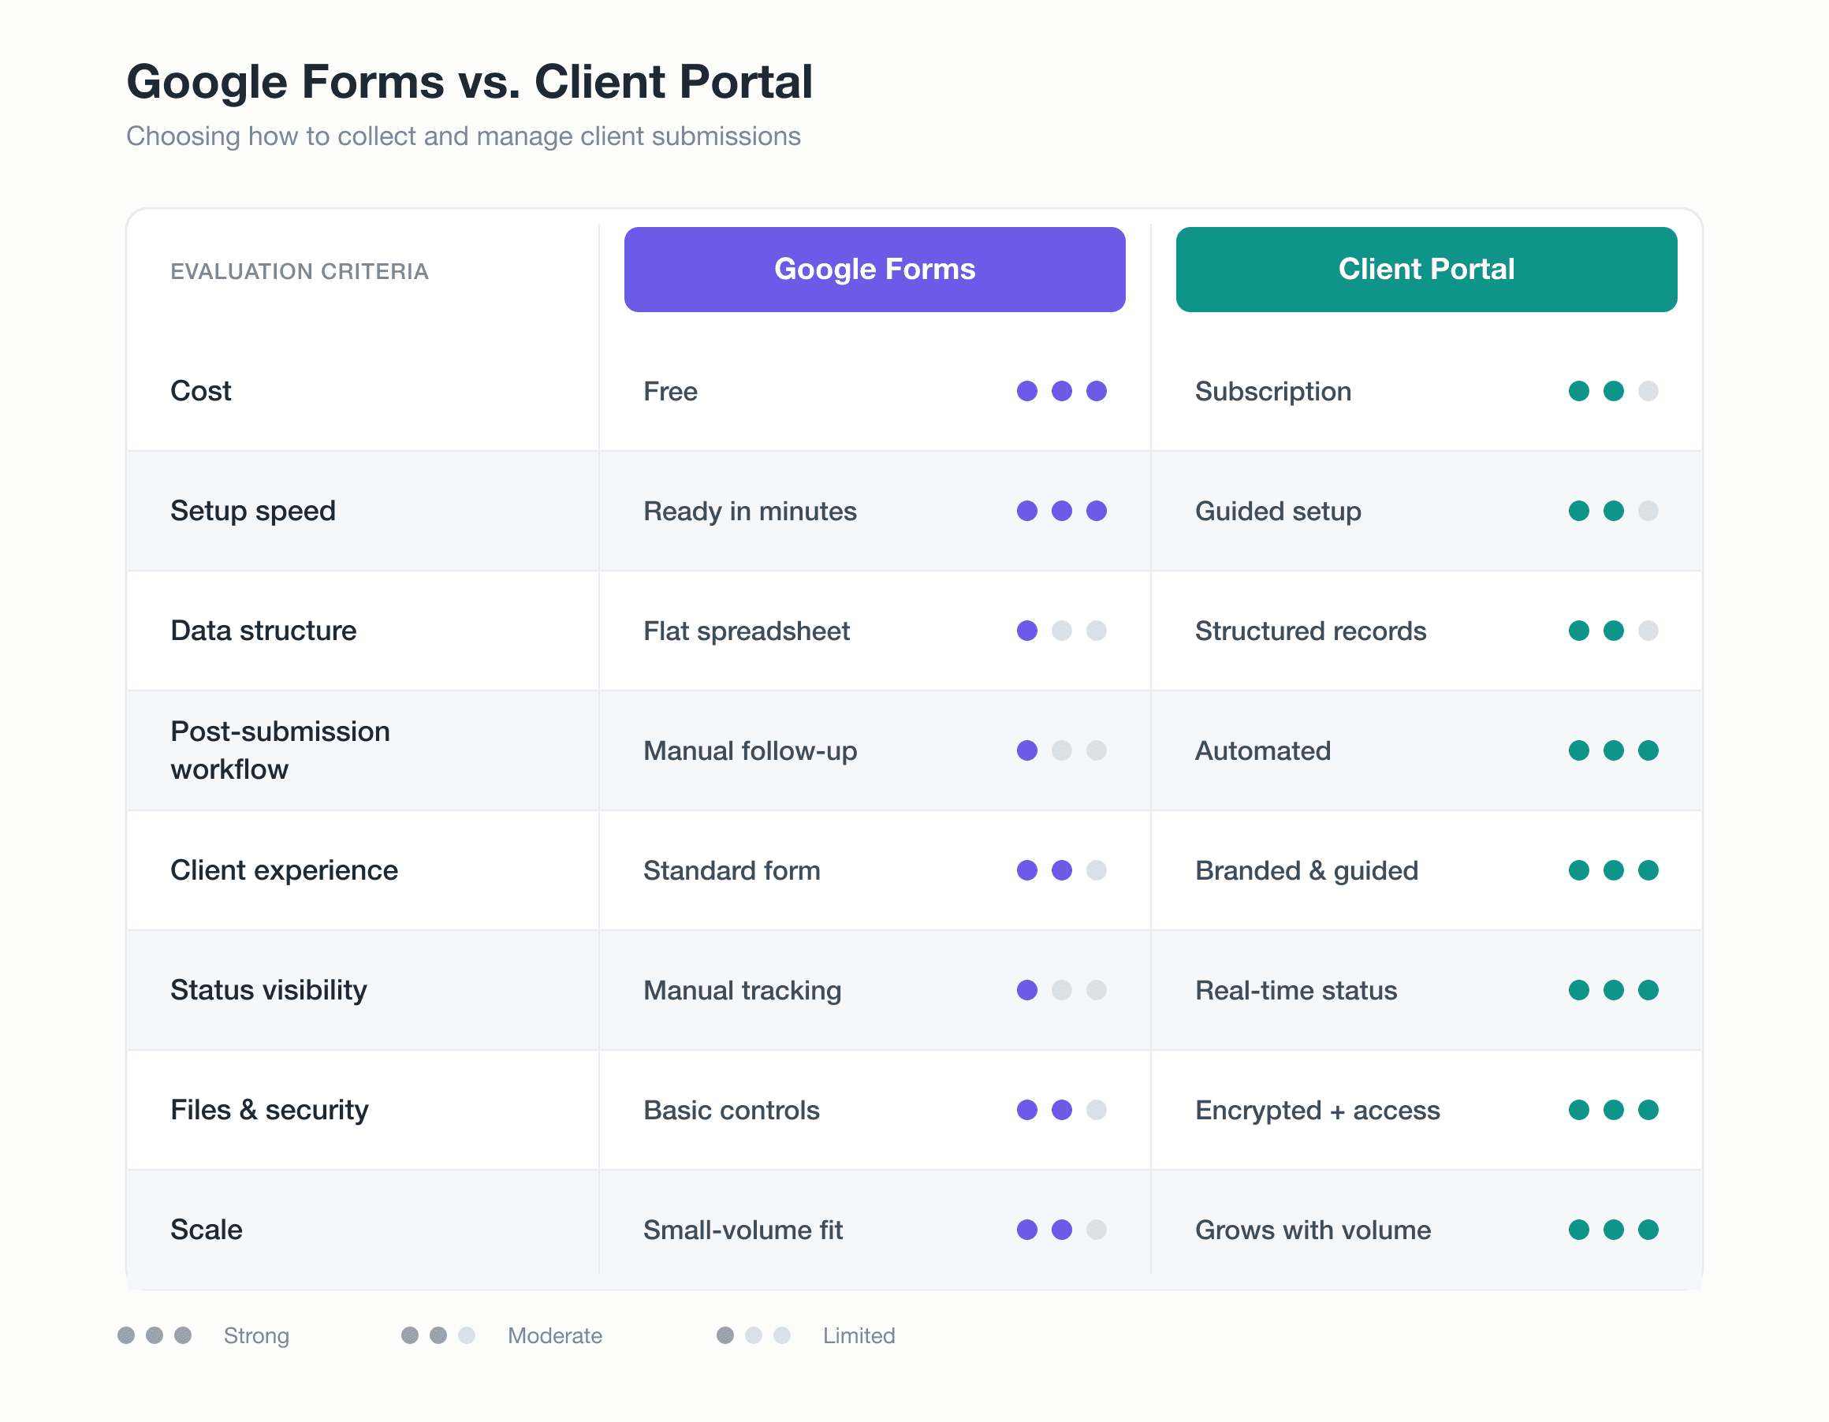1829x1422 pixels.
Task: Click the 'Setup speed' criterion label
Action: (253, 511)
